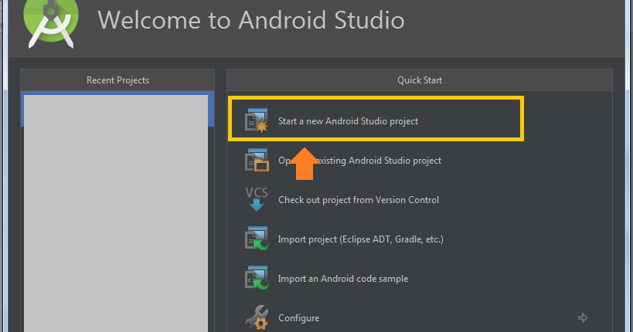Select Import project (Eclipse ADT, Gradle, etc.)

point(360,239)
